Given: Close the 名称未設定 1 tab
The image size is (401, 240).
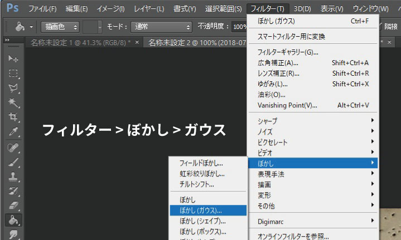Looking at the screenshot, I should (137, 42).
